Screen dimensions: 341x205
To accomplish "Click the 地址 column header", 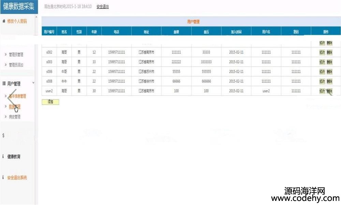I will coord(146,32).
